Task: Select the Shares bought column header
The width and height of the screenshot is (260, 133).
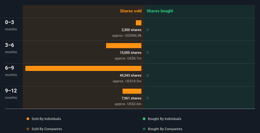Action: coord(160,11)
